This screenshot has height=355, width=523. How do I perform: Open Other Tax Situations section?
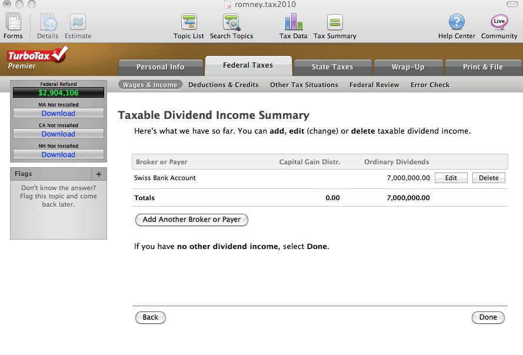[x=304, y=85]
